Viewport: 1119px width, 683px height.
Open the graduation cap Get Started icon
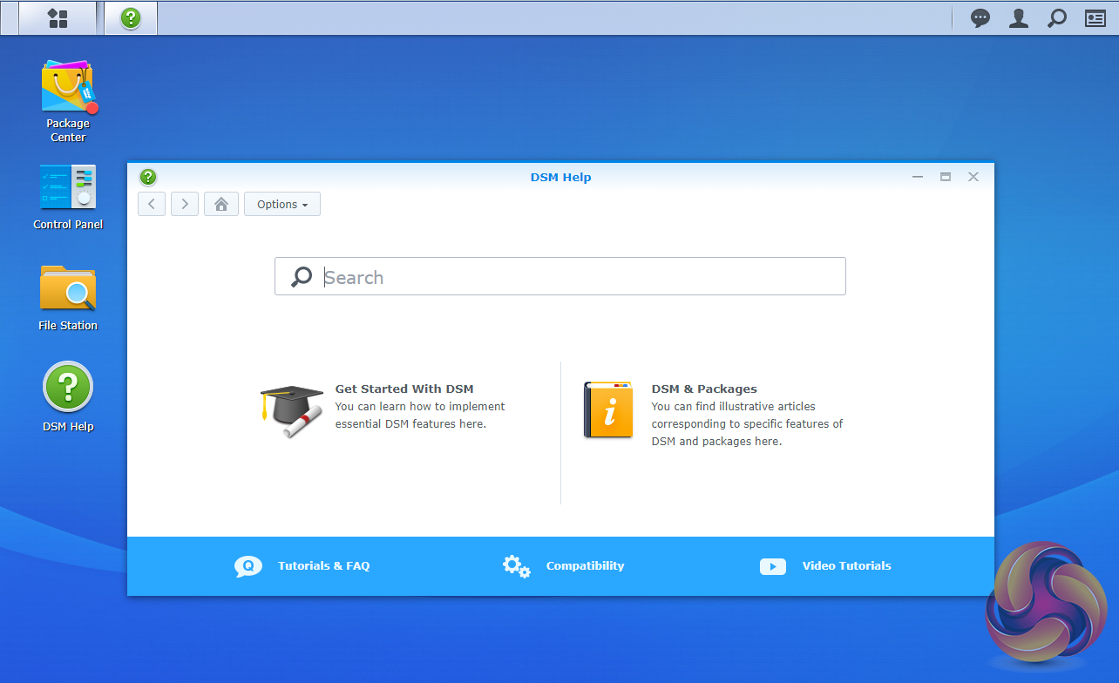click(x=291, y=411)
